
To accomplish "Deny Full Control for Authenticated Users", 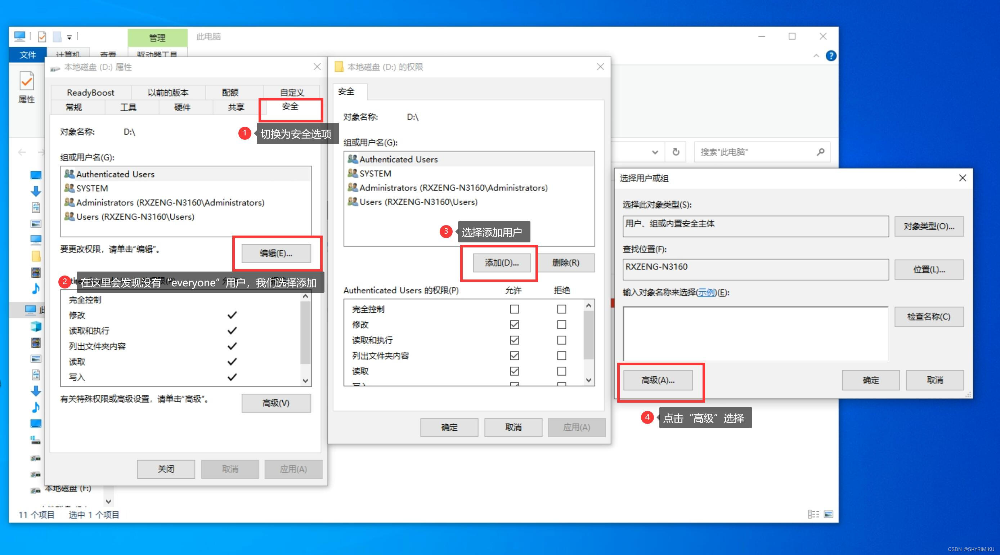I will [561, 309].
